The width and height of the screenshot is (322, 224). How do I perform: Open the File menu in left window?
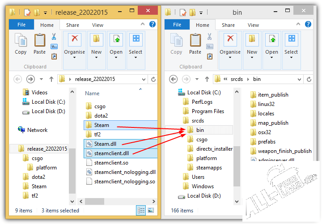tap(21, 25)
